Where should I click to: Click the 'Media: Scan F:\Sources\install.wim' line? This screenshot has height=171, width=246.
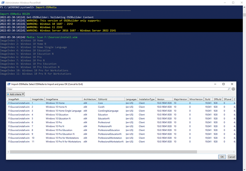point(52,37)
